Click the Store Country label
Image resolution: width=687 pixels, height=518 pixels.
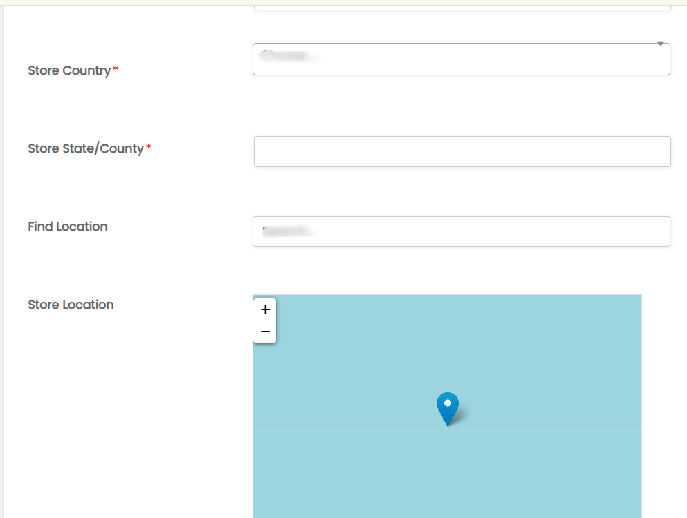[69, 70]
